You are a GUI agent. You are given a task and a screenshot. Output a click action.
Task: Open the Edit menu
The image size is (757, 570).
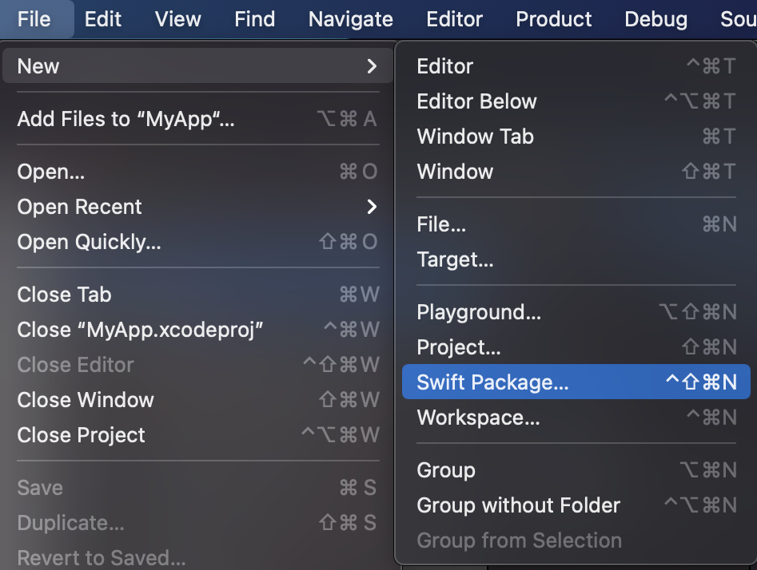click(102, 18)
